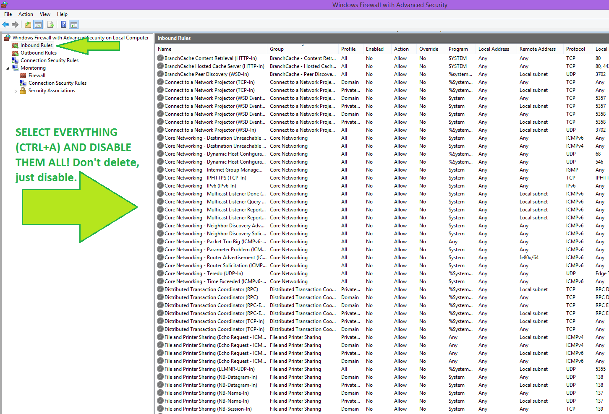
Task: Click the Export List toolbar icon
Action: click(51, 25)
